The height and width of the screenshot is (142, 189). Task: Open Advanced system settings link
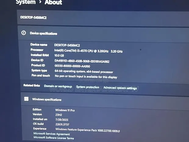click(x=120, y=88)
